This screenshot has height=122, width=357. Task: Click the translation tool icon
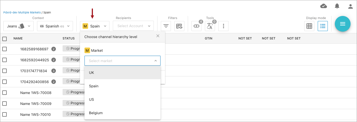coord(210,26)
